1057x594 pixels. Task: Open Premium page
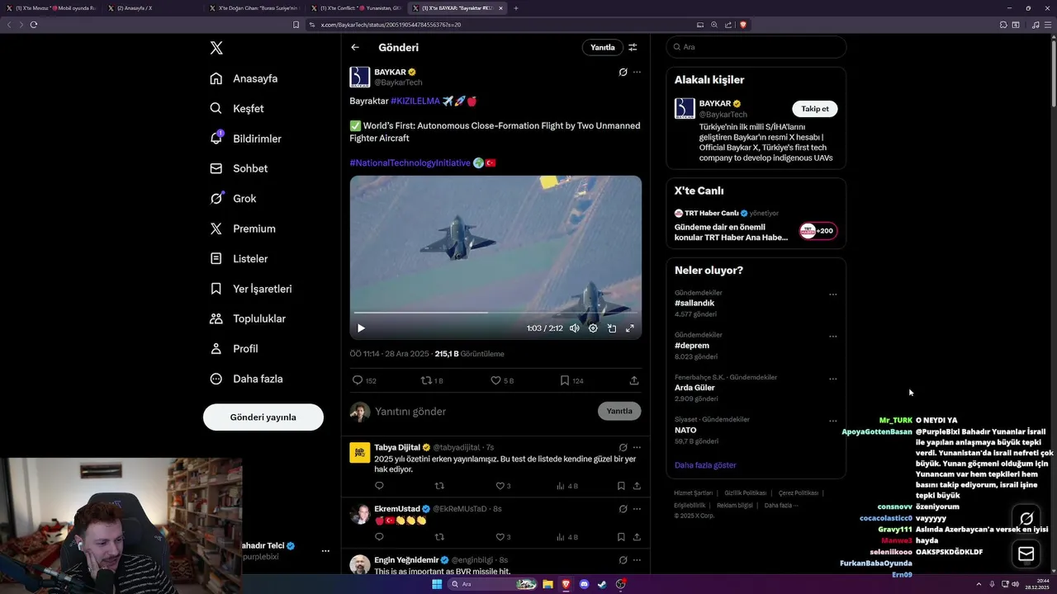tap(243, 229)
